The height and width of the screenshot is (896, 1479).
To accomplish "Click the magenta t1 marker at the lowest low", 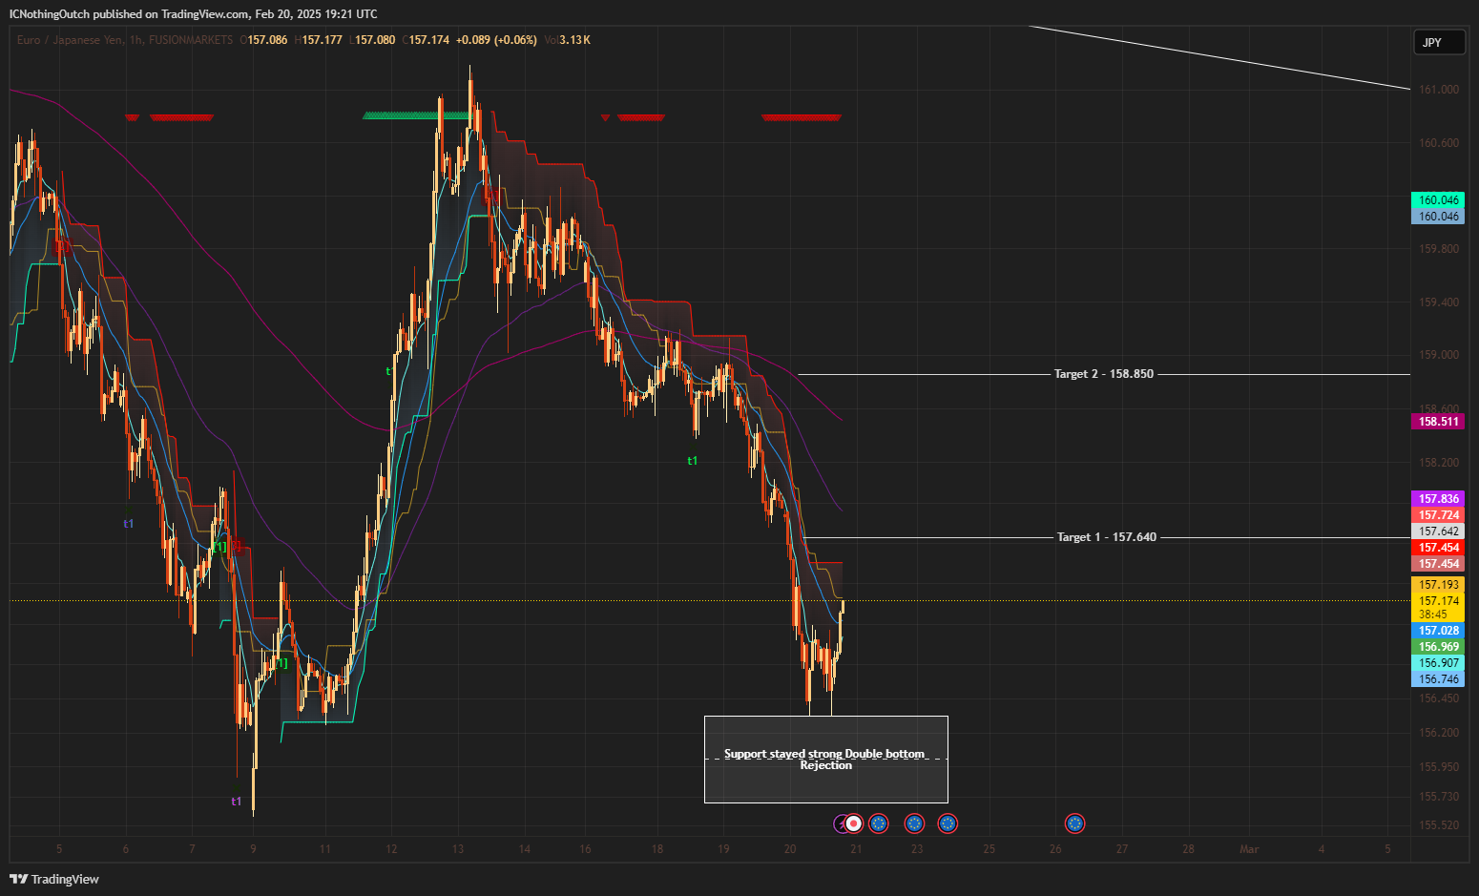I will pyautogui.click(x=237, y=802).
